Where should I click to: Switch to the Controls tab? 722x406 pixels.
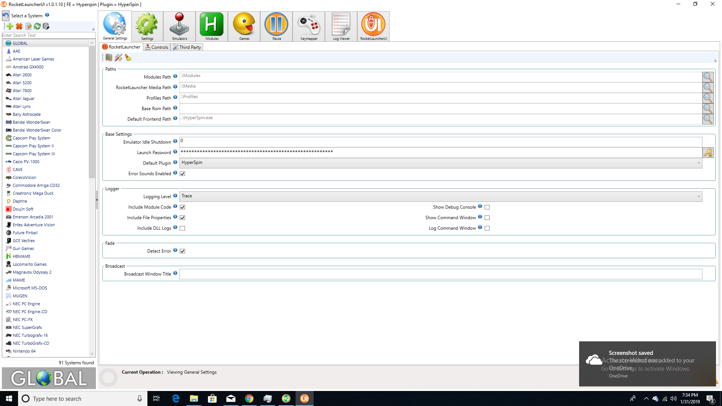click(x=157, y=47)
